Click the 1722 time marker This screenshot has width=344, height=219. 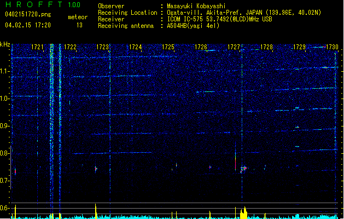pyautogui.click(x=70, y=47)
